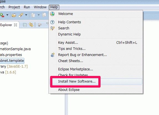Click the Welcome icon in Help menu
Image resolution: width=159 pixels, height=115 pixels.
pyautogui.click(x=52, y=14)
